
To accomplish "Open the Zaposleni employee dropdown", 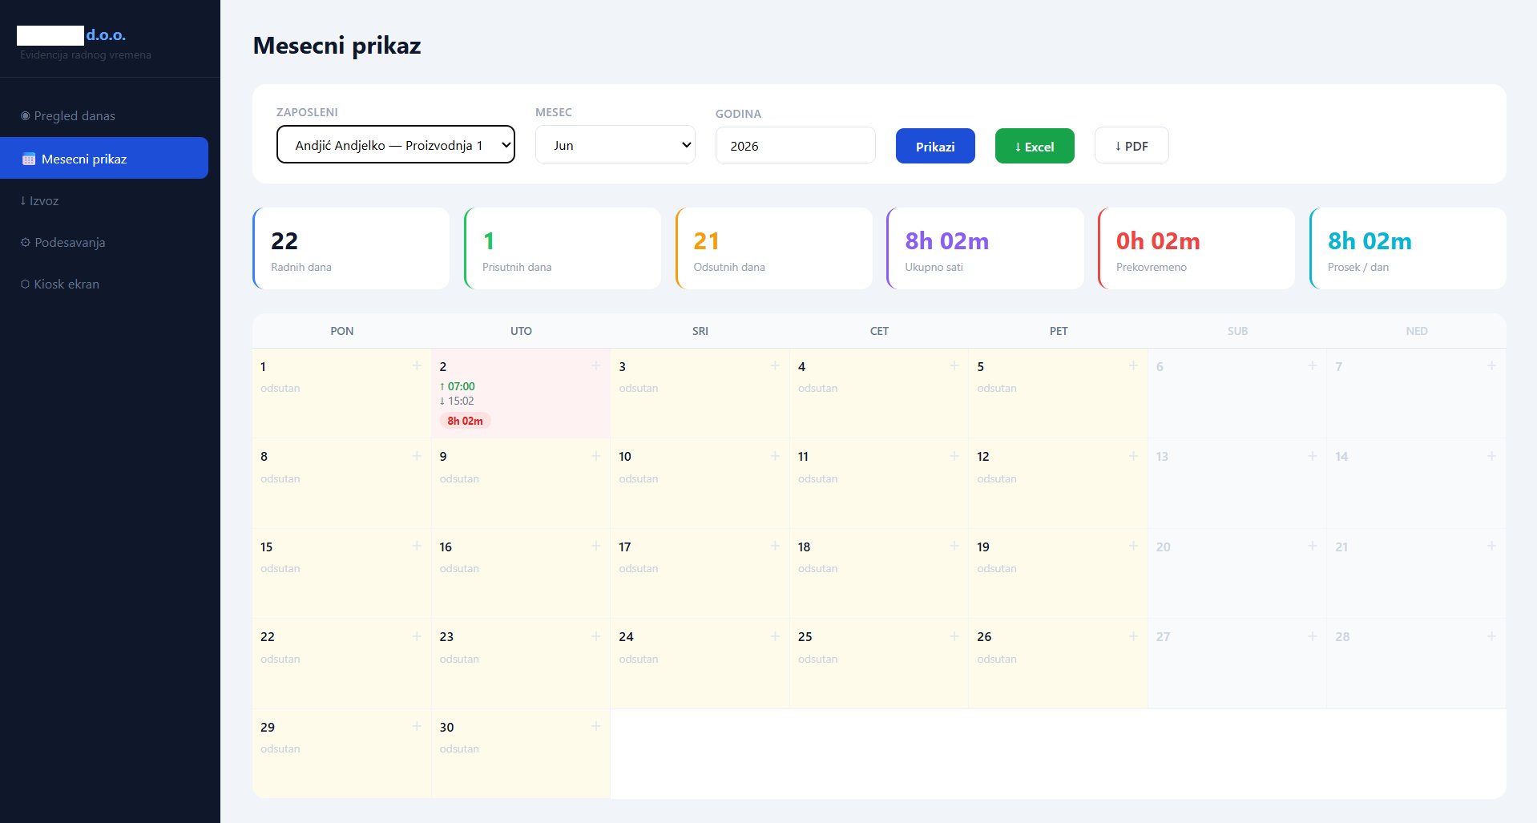I will tap(396, 145).
